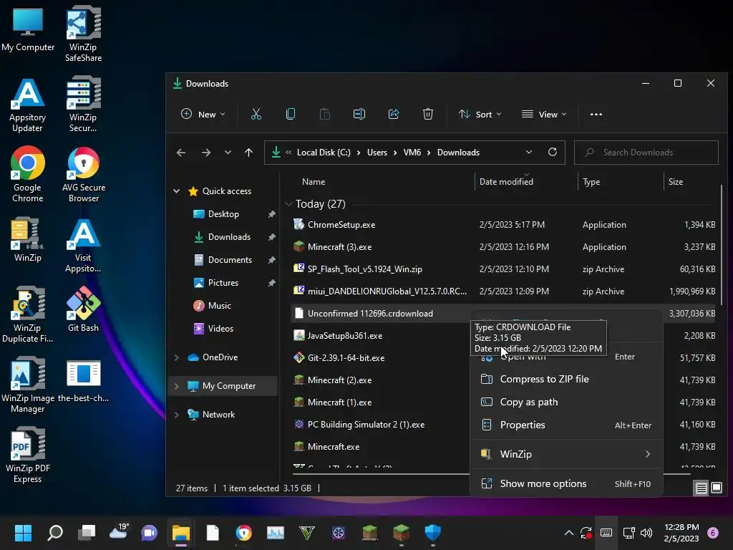Click the Delete trash icon
The image size is (733, 550).
428,114
